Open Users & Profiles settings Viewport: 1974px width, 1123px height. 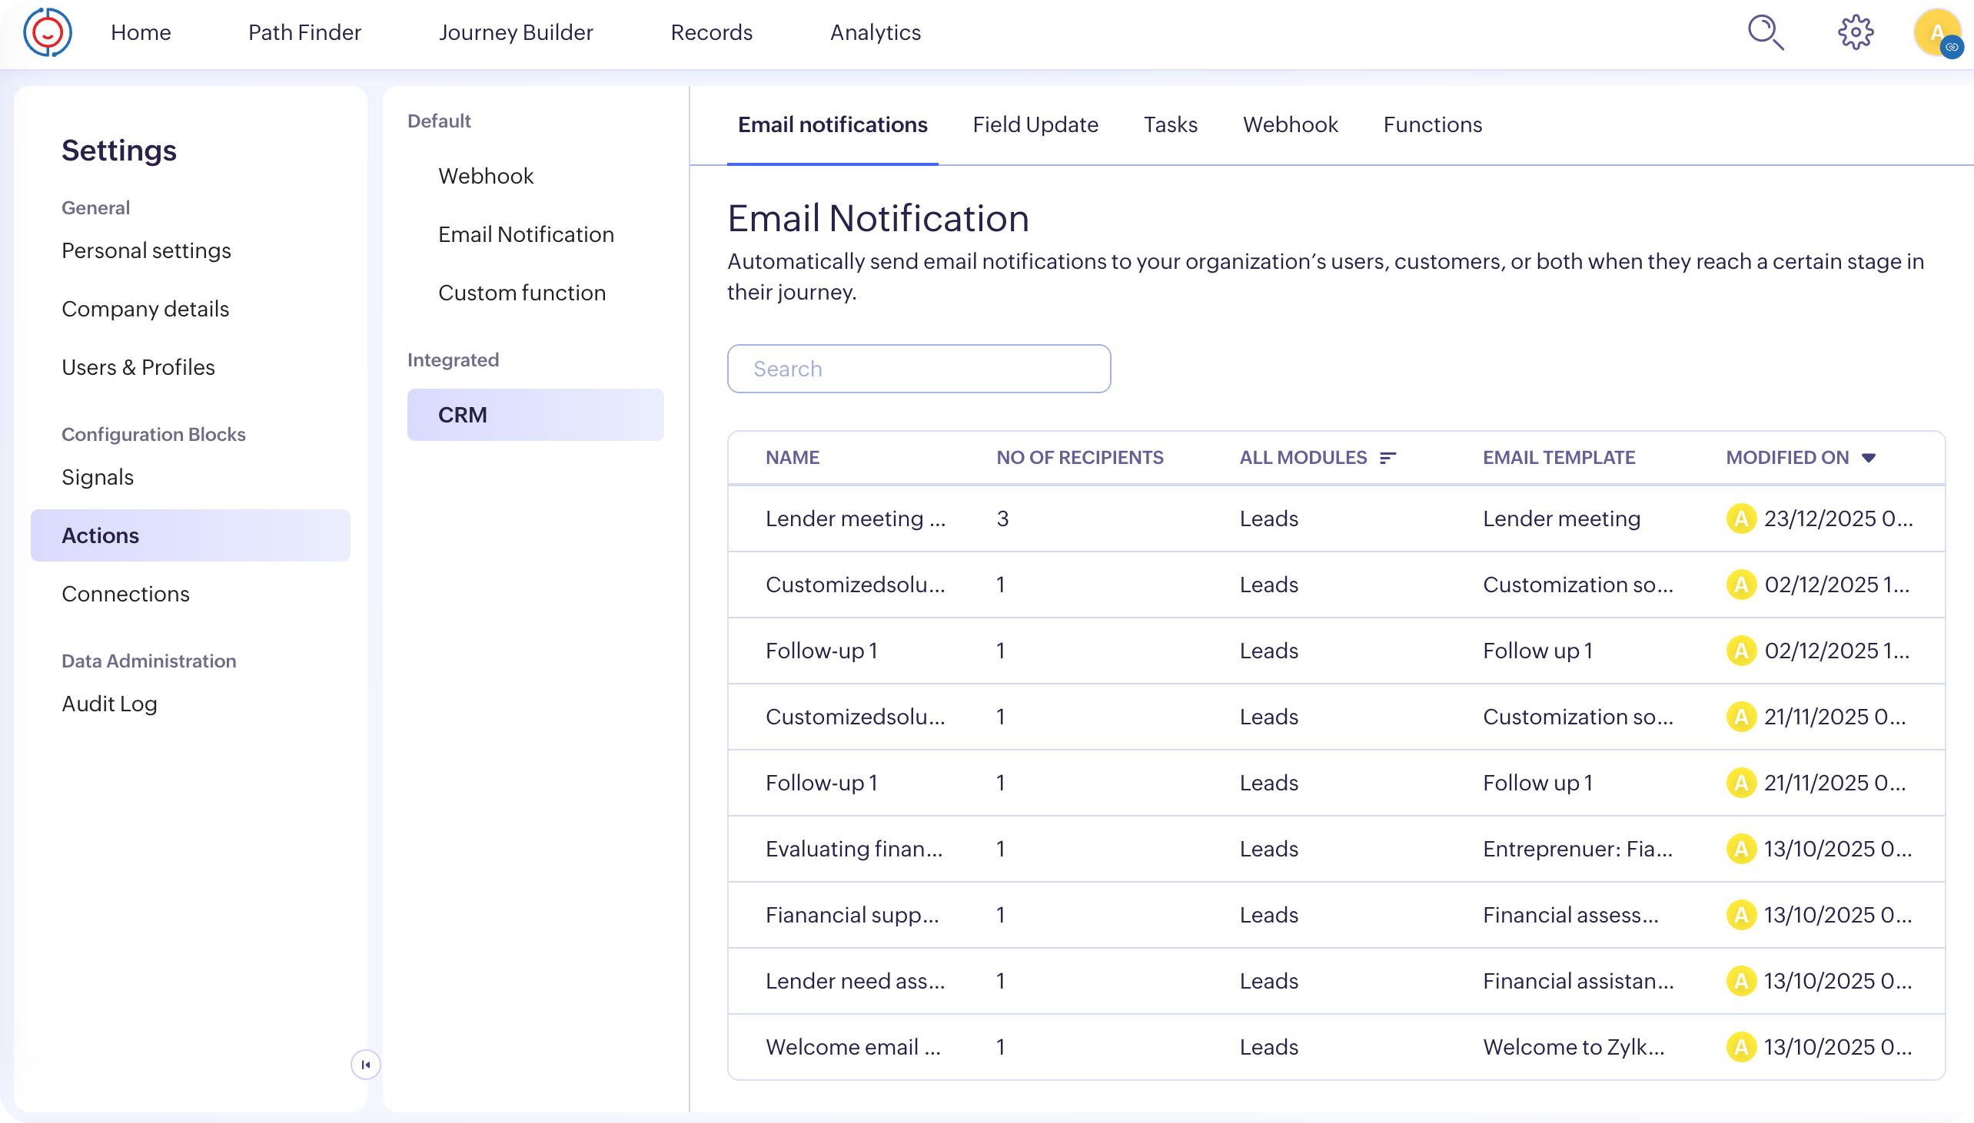(138, 367)
